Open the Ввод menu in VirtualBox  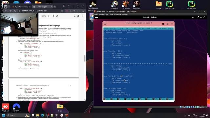pos(111,14)
